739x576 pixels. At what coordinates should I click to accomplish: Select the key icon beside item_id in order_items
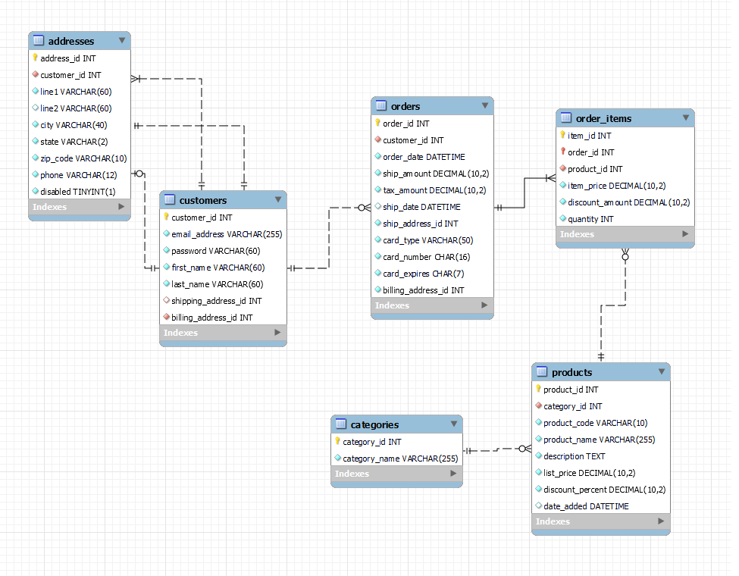coord(564,135)
